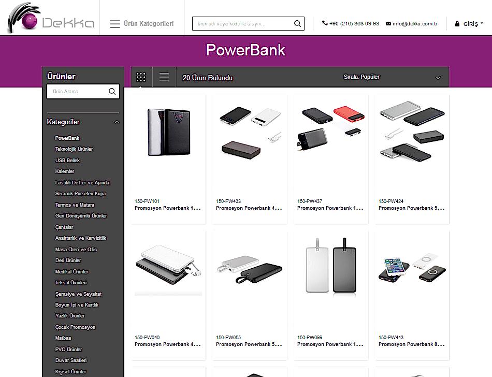
Task: Click the magnifier icon in header search
Action: click(297, 24)
